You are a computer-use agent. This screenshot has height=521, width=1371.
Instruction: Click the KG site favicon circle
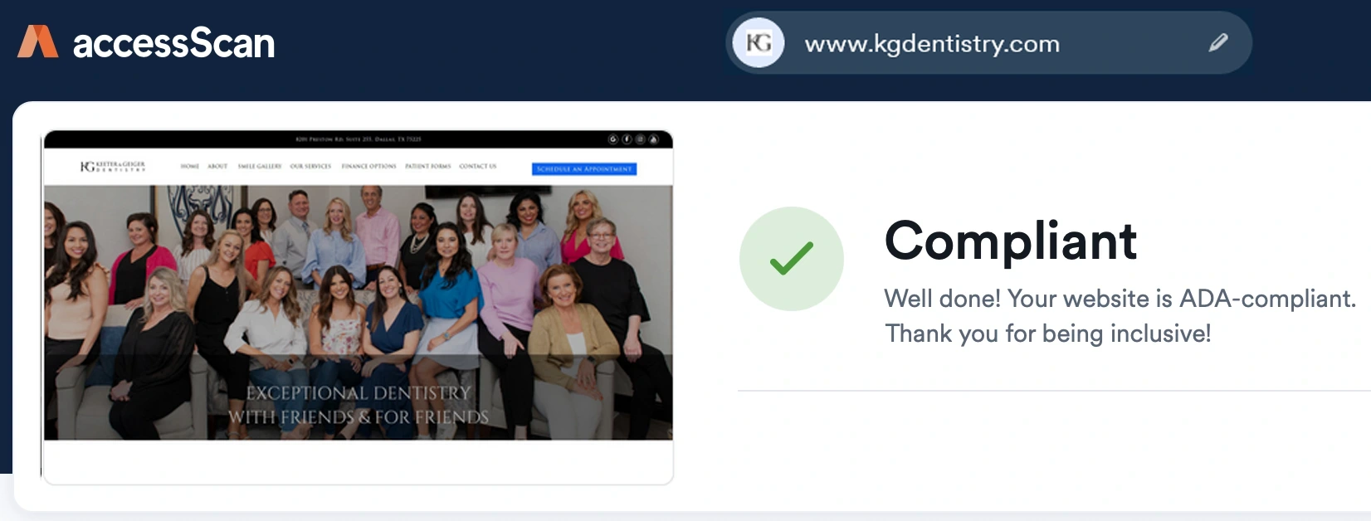click(759, 42)
